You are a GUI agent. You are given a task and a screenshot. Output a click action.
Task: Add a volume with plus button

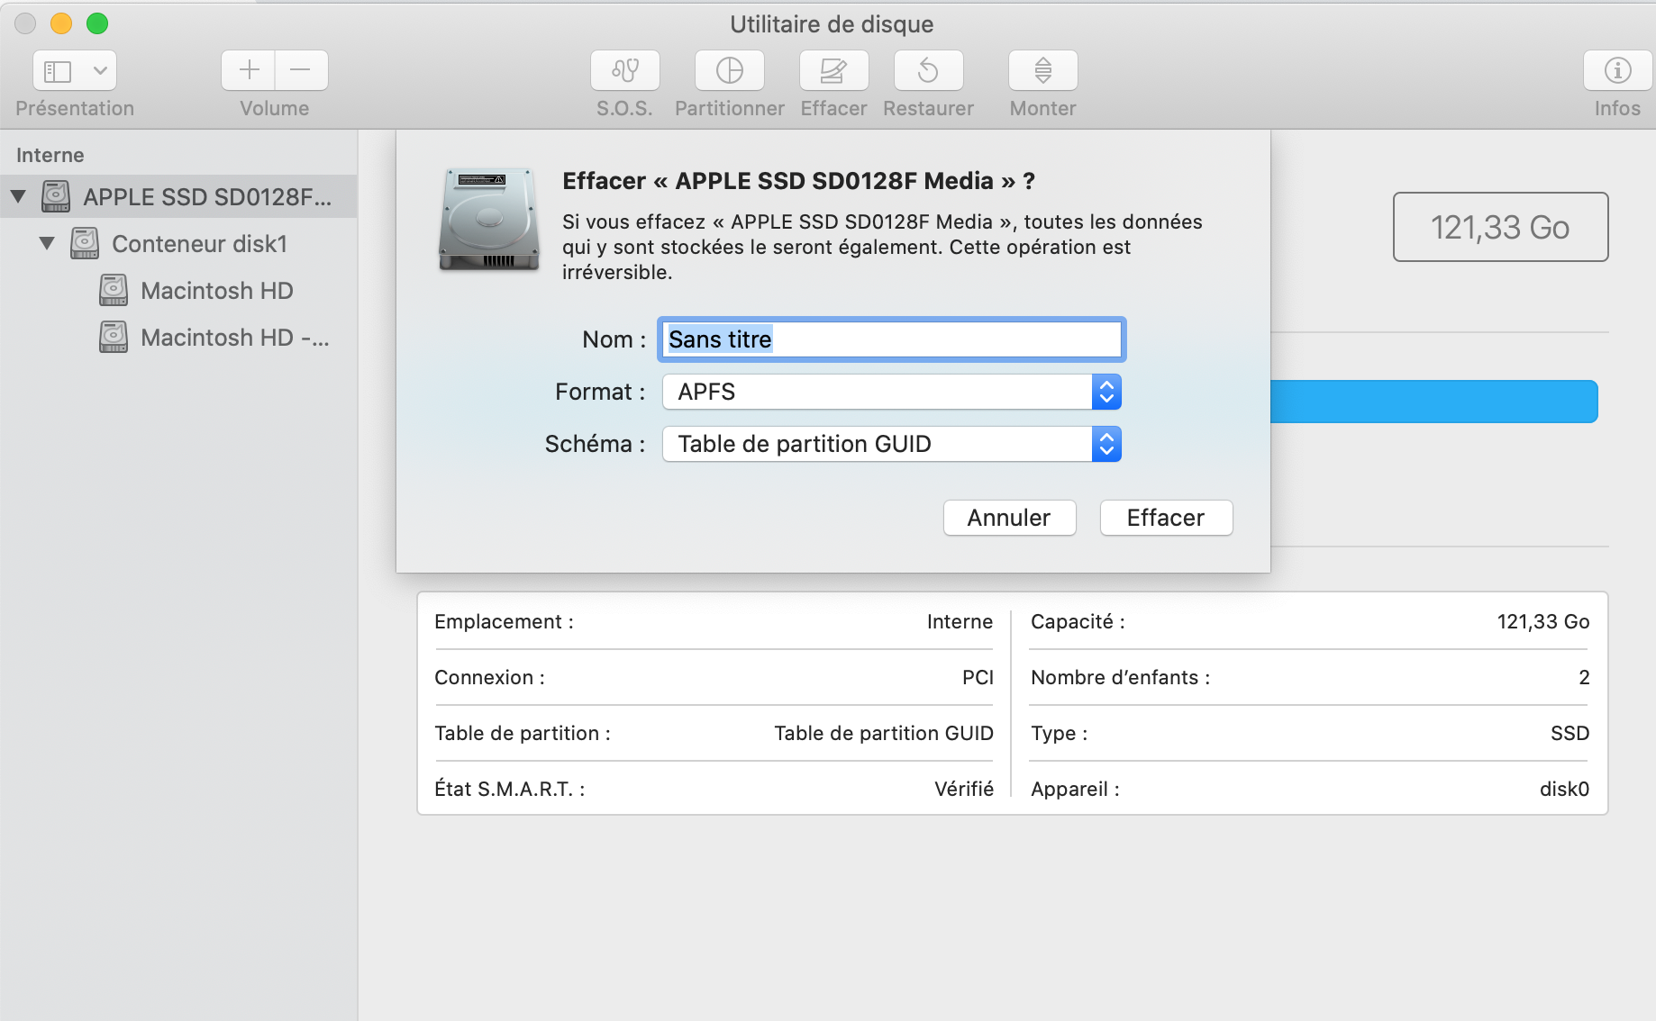click(x=249, y=70)
